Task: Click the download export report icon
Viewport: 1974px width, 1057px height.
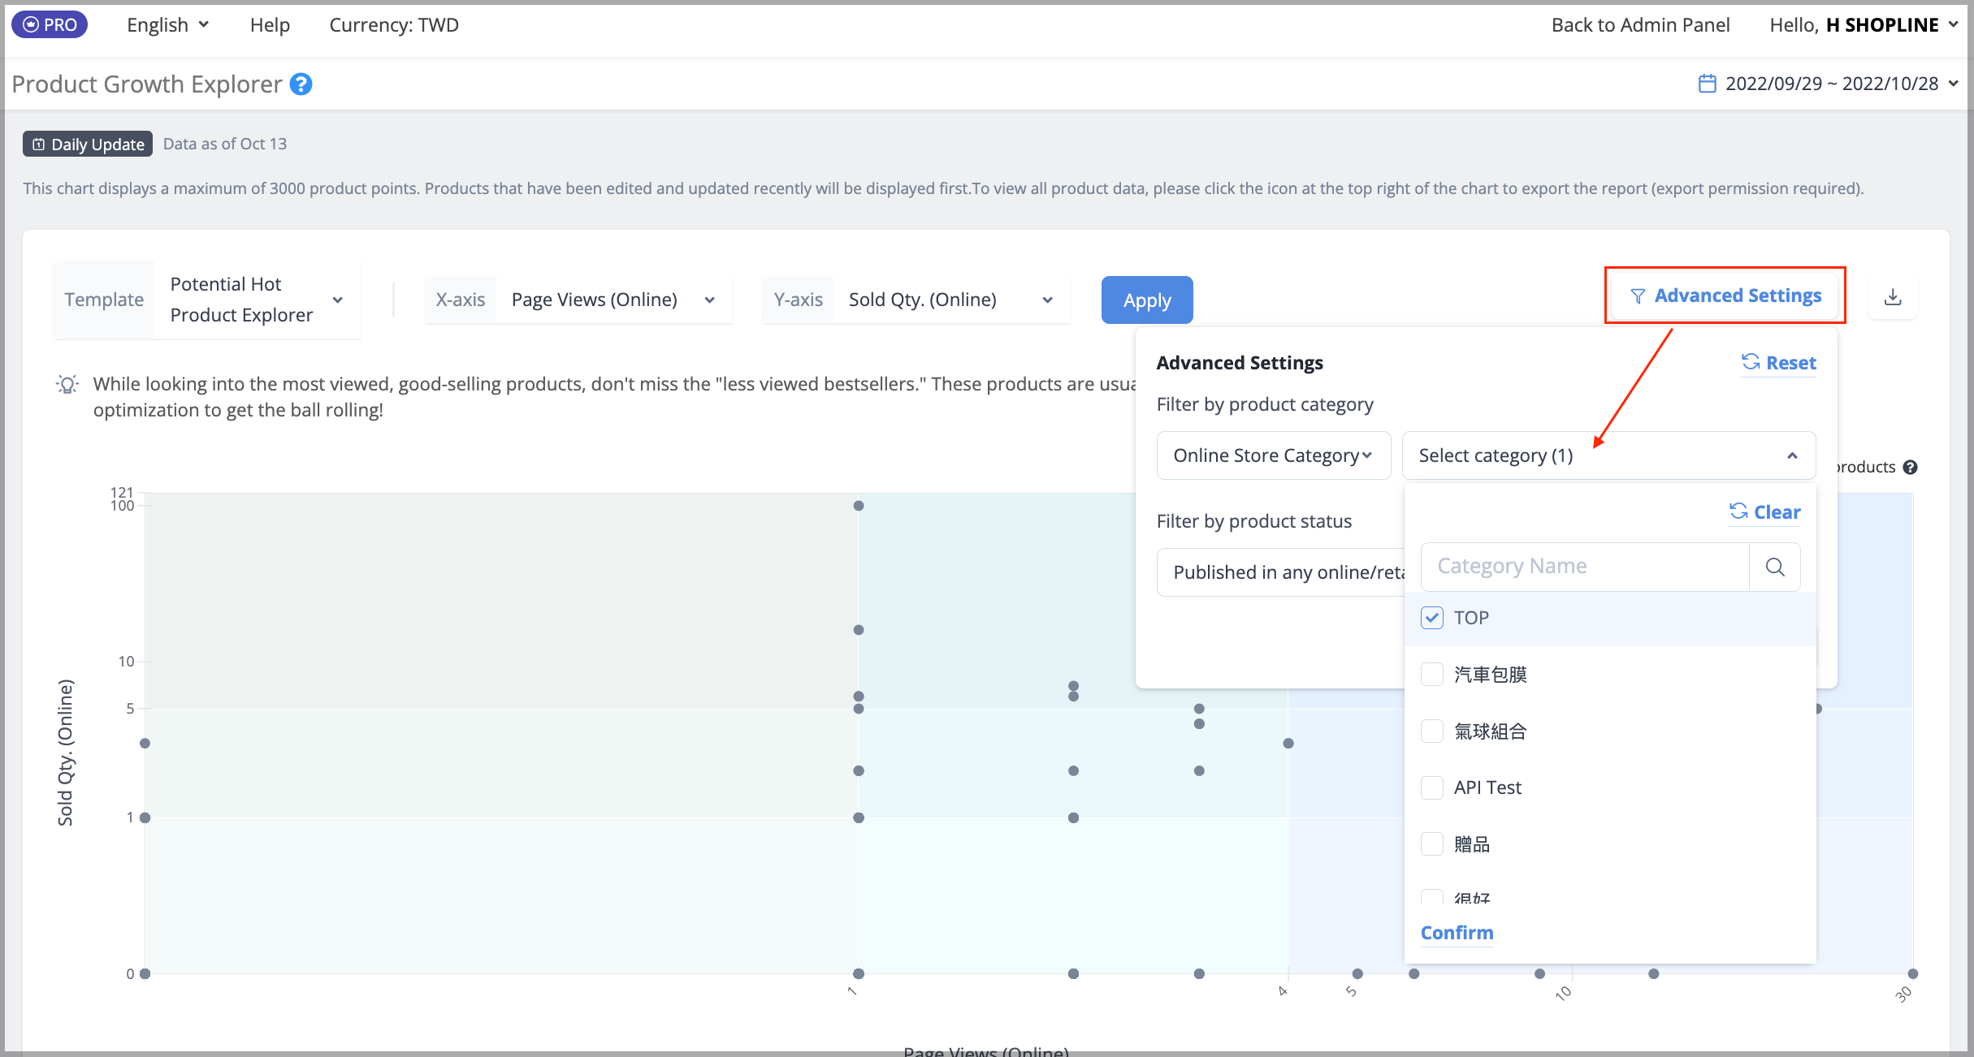Action: coord(1893,297)
